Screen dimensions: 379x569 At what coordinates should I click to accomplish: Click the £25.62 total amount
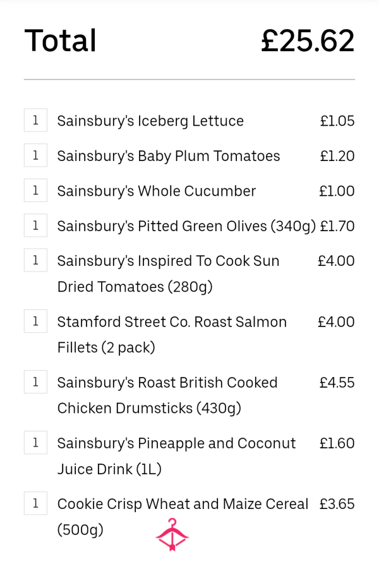click(308, 40)
